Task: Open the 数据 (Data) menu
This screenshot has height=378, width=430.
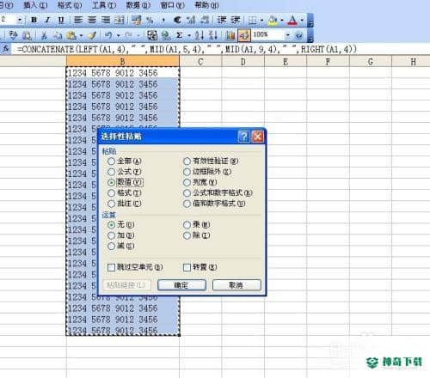Action: pos(138,5)
